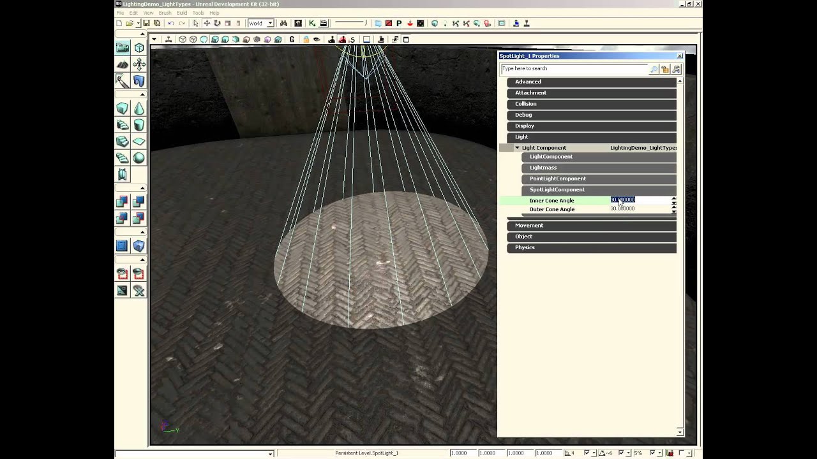The image size is (817, 459).
Task: Click the PointLightComponent section header
Action: tap(599, 178)
